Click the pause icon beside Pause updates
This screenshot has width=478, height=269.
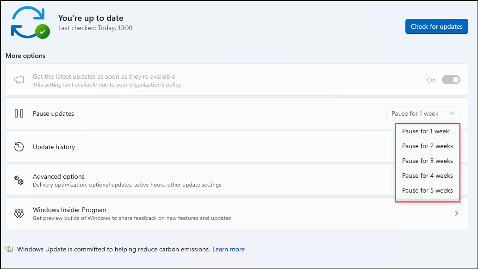(19, 113)
